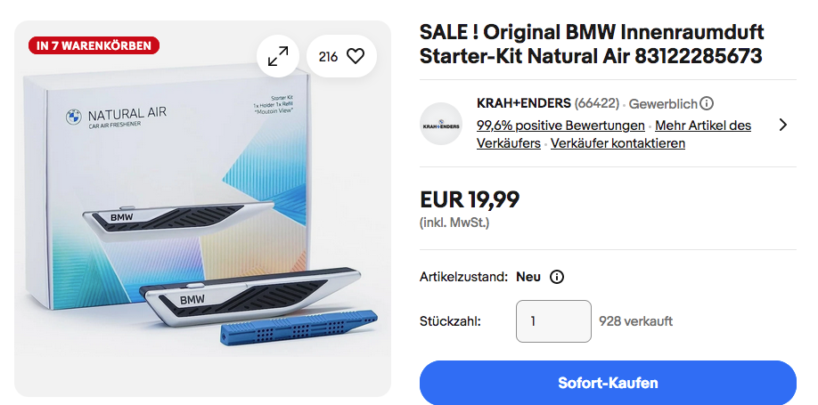The width and height of the screenshot is (818, 405).
Task: View seller feedback score (66422)
Action: click(x=597, y=104)
